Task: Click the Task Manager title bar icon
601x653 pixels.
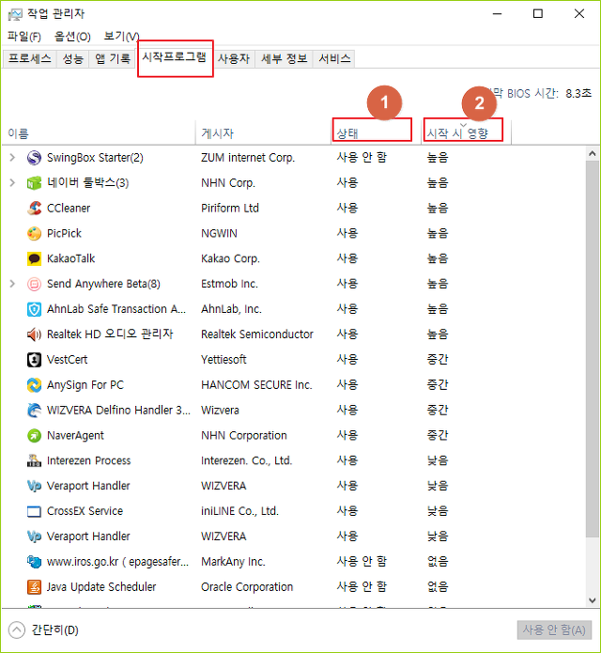Action: pos(15,14)
